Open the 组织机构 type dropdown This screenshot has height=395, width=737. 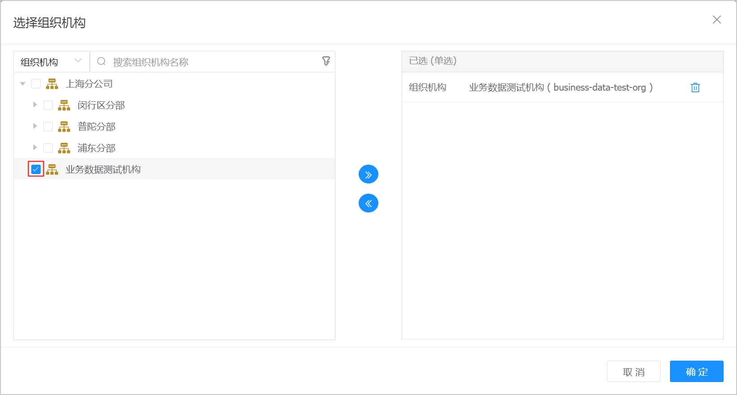point(51,62)
